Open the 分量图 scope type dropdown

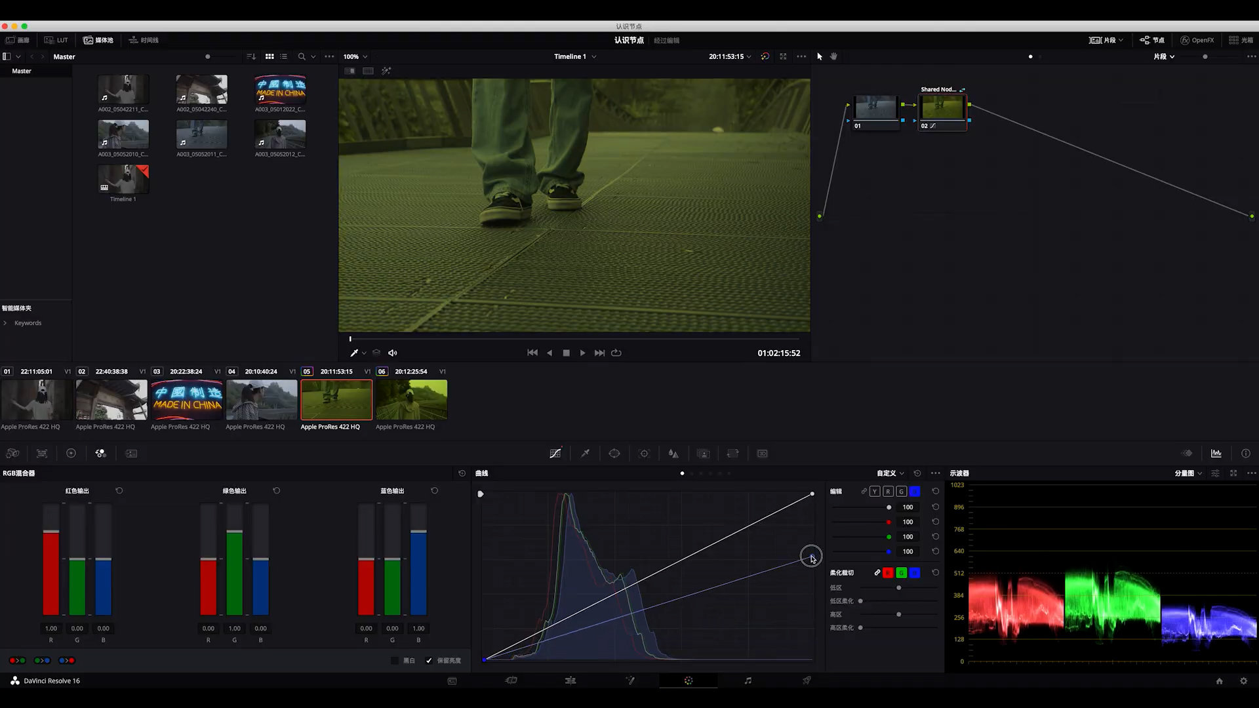(1188, 473)
